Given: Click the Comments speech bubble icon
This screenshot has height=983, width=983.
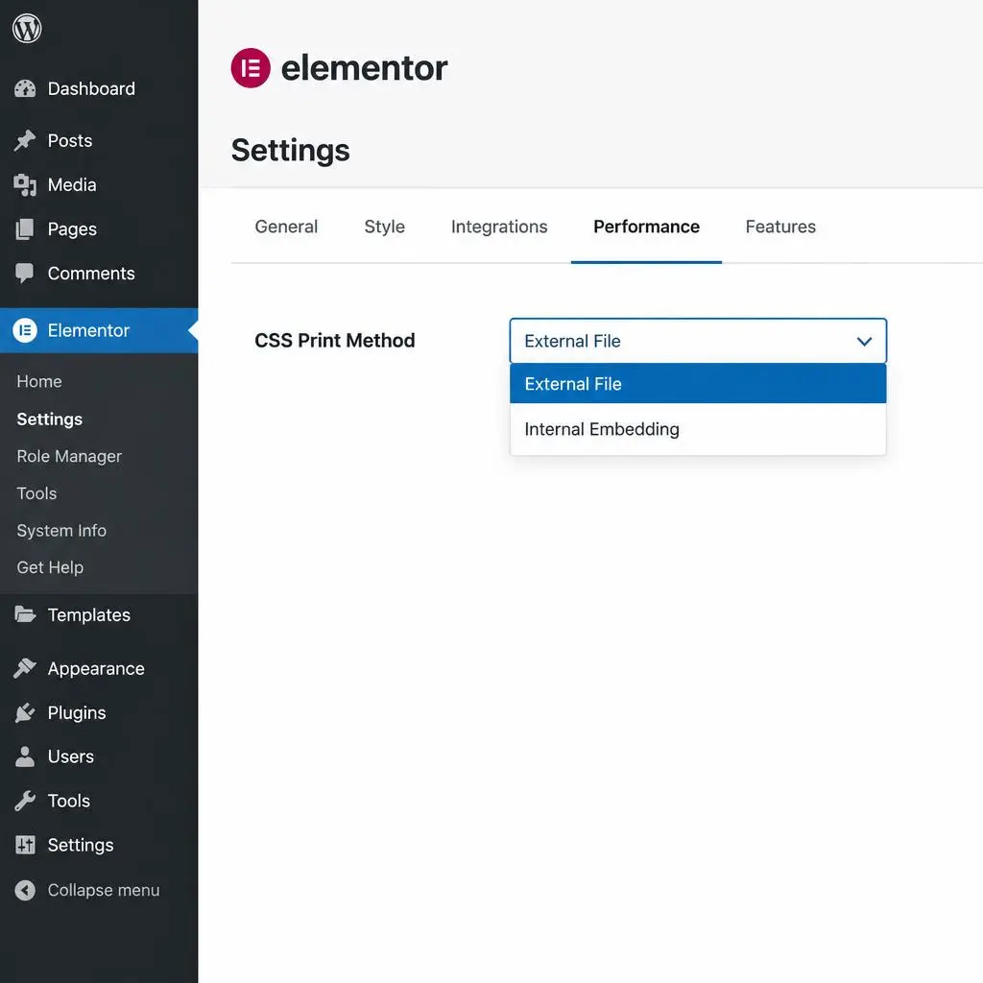Looking at the screenshot, I should pyautogui.click(x=25, y=274).
